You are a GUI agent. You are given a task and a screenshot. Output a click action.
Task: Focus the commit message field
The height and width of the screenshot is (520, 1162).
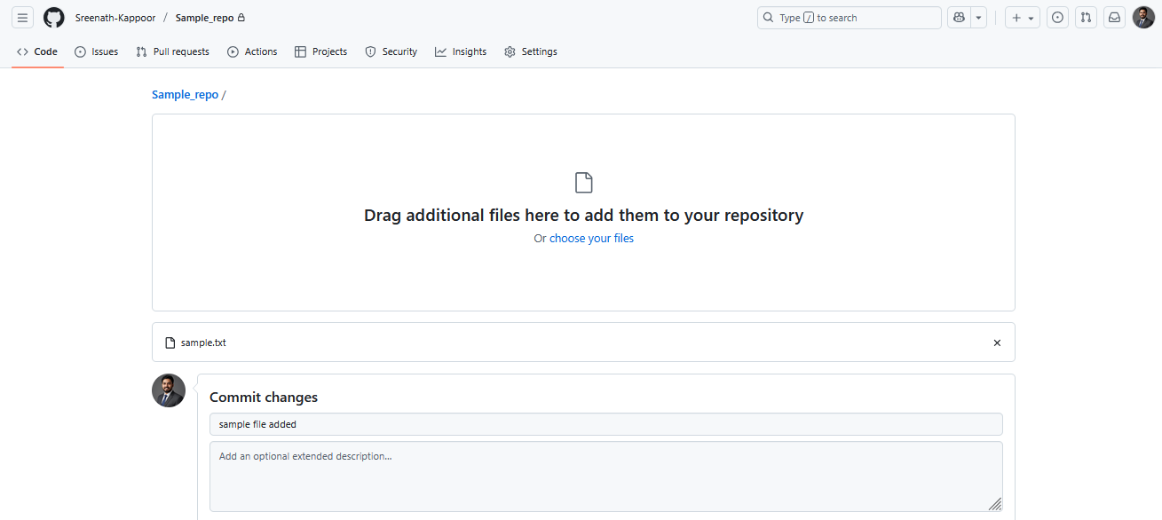coord(605,424)
